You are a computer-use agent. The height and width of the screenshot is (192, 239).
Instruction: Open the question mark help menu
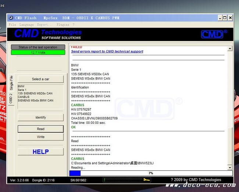coord(74,25)
